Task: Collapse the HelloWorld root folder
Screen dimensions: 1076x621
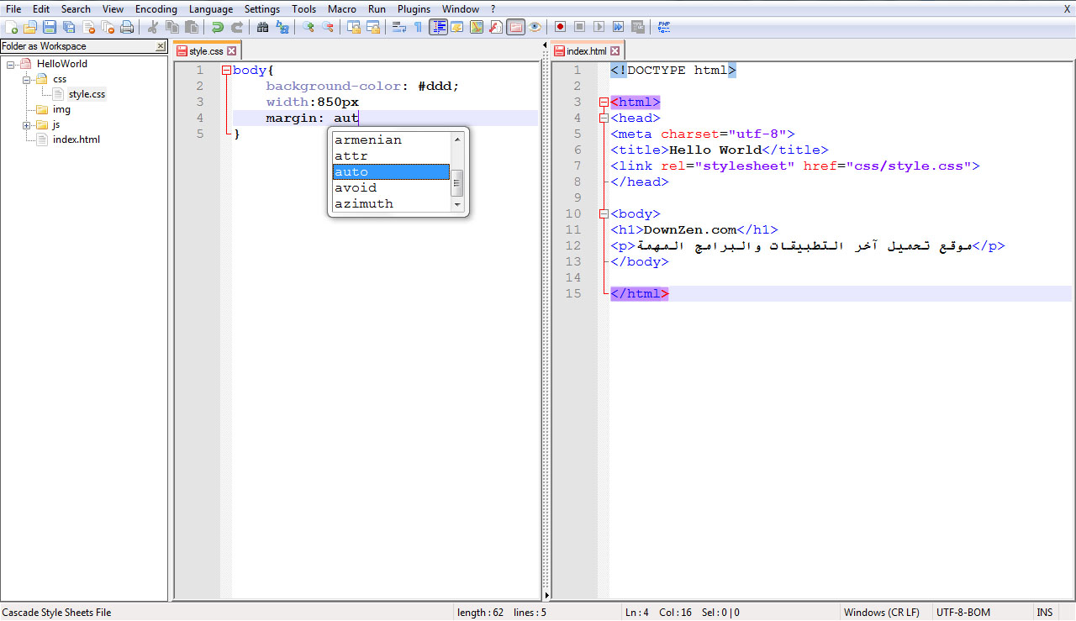Action: (11, 64)
